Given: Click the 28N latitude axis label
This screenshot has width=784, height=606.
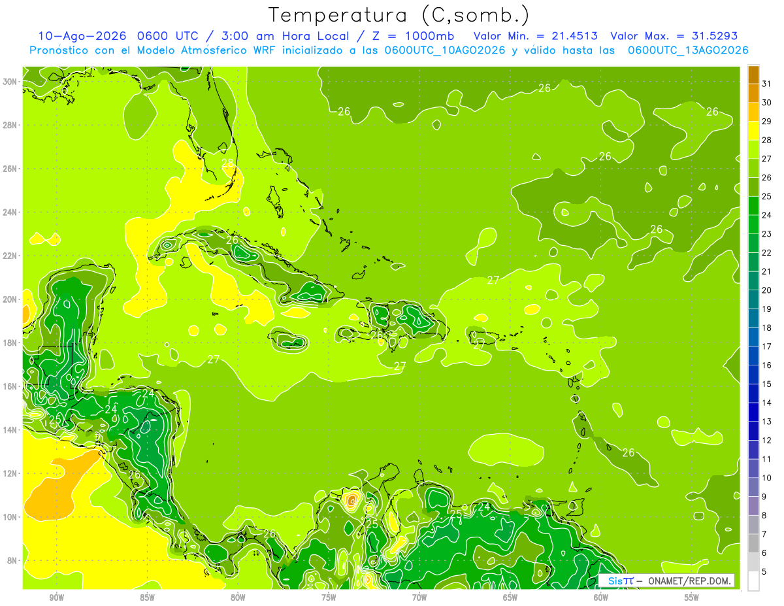Looking at the screenshot, I should click(x=11, y=125).
